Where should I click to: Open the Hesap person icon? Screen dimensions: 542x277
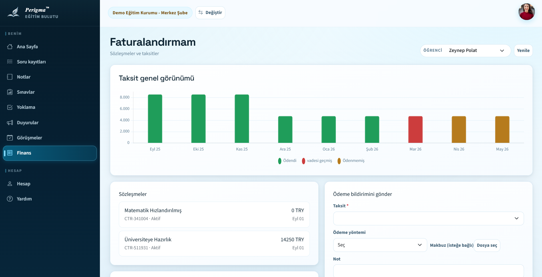click(x=10, y=184)
